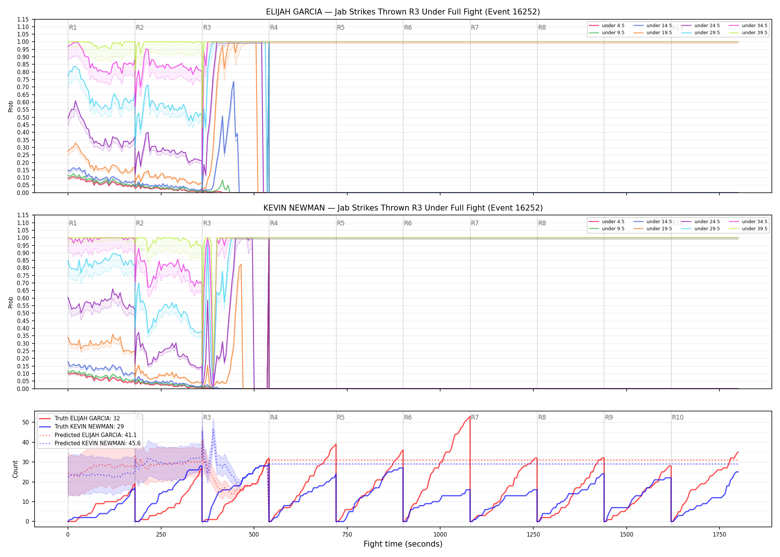This screenshot has height=557, width=780.
Task: Click the R6 round marker in Kevin Newman chart
Action: 408,223
